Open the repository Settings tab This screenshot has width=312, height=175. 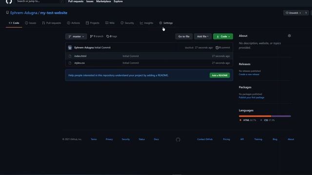pyautogui.click(x=166, y=23)
